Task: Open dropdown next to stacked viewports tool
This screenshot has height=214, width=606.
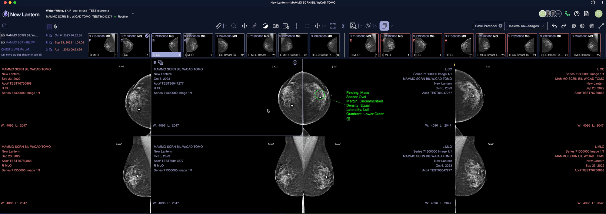Action: (x=392, y=26)
